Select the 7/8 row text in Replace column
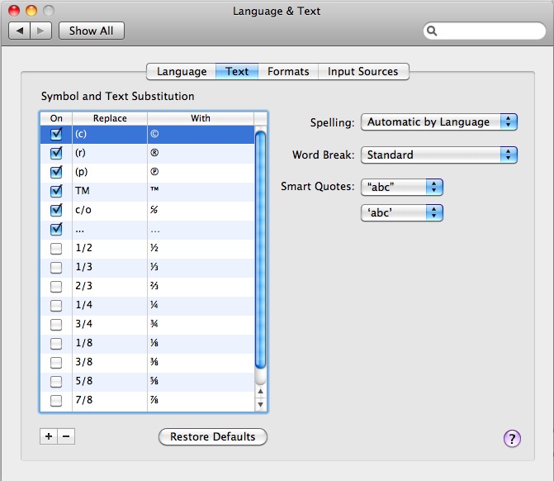Viewport: 554px width, 481px height. pos(83,400)
